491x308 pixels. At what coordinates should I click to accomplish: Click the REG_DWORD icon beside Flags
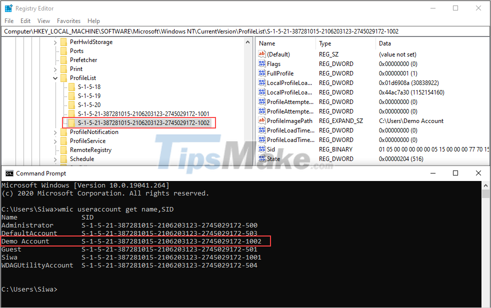click(261, 63)
